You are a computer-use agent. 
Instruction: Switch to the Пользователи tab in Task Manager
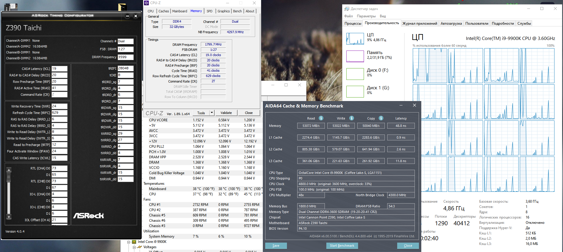coord(477,23)
